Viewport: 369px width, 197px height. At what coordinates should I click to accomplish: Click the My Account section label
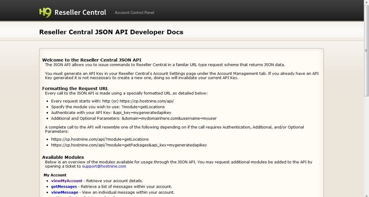coord(55,175)
